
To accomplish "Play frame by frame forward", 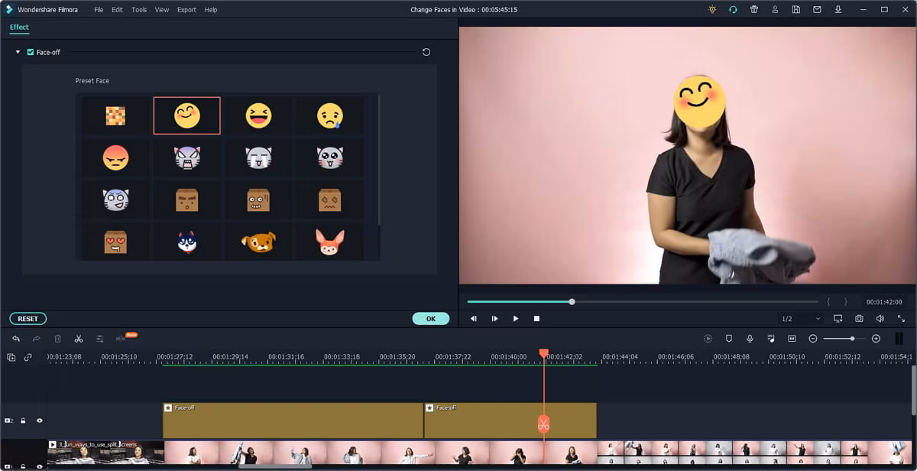I will pyautogui.click(x=494, y=318).
